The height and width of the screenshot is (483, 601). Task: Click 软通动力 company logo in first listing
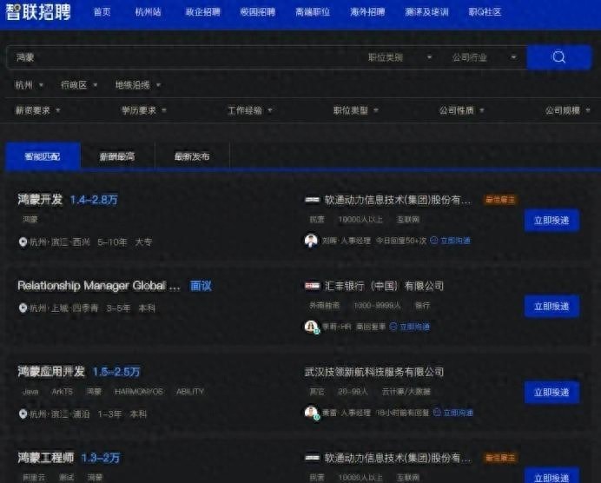312,200
